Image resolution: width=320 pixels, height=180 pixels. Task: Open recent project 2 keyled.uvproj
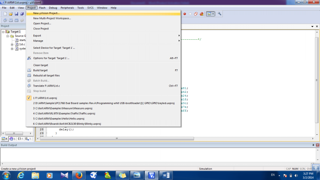(103, 103)
